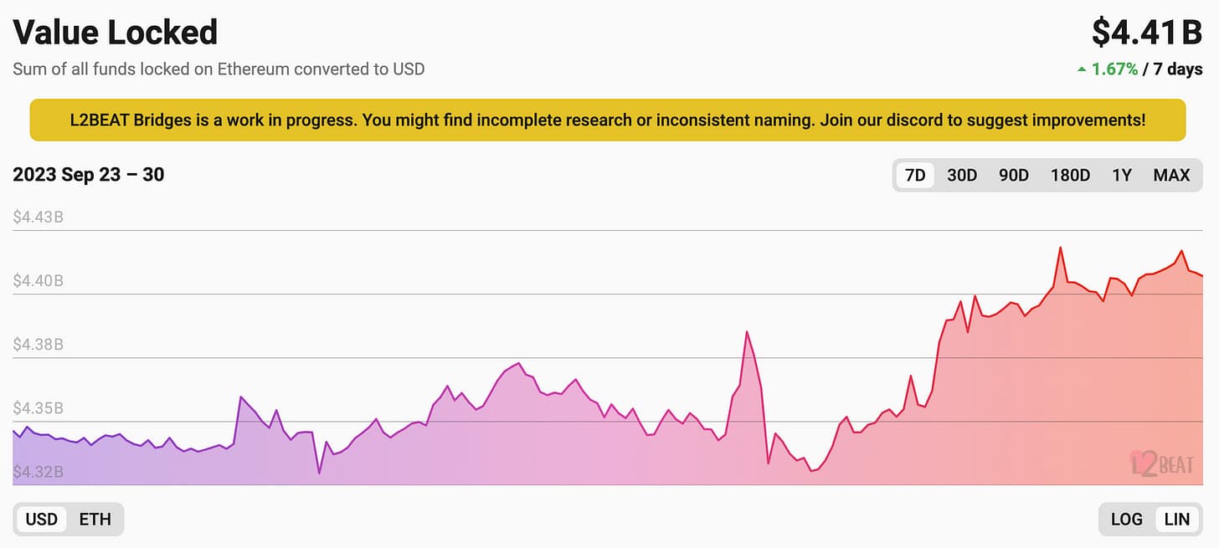
Task: Open the L2BEAT Bridges notice banner
Action: pyautogui.click(x=608, y=120)
